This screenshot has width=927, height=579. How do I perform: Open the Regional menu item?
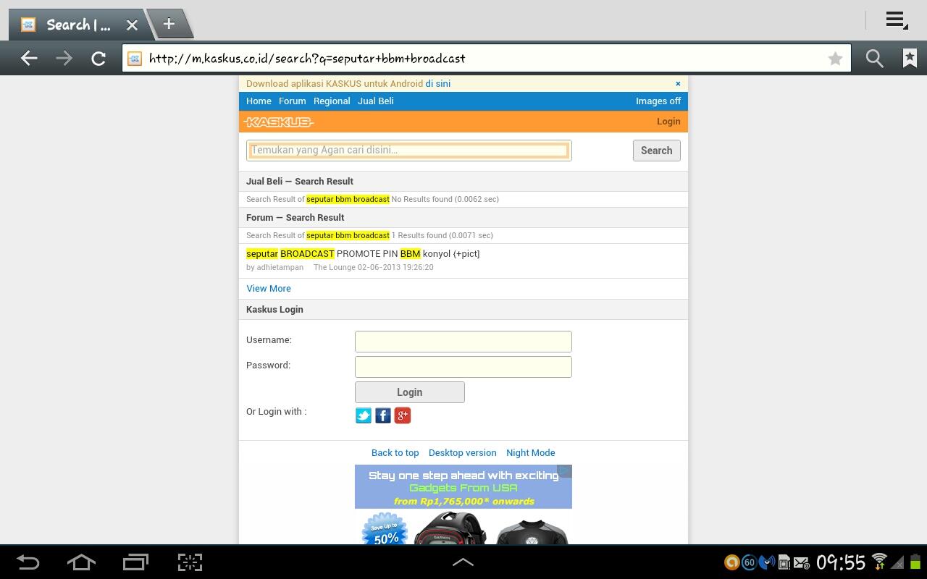tap(332, 101)
